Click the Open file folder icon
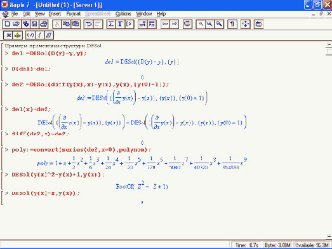Screen dimensions: 332x249 pos(17,24)
